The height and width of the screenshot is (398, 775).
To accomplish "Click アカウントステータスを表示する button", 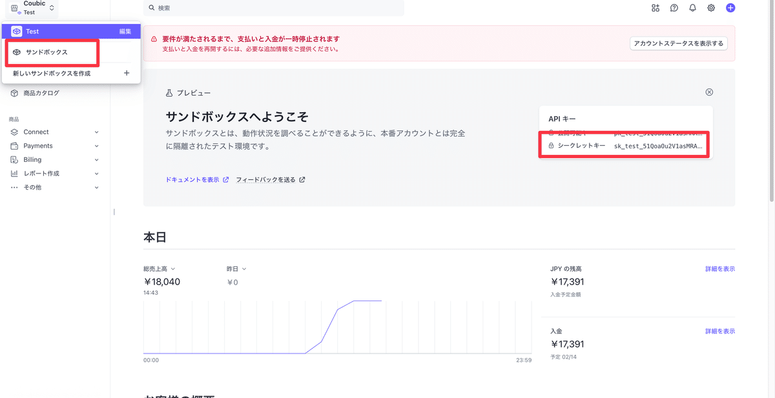I will coord(679,43).
